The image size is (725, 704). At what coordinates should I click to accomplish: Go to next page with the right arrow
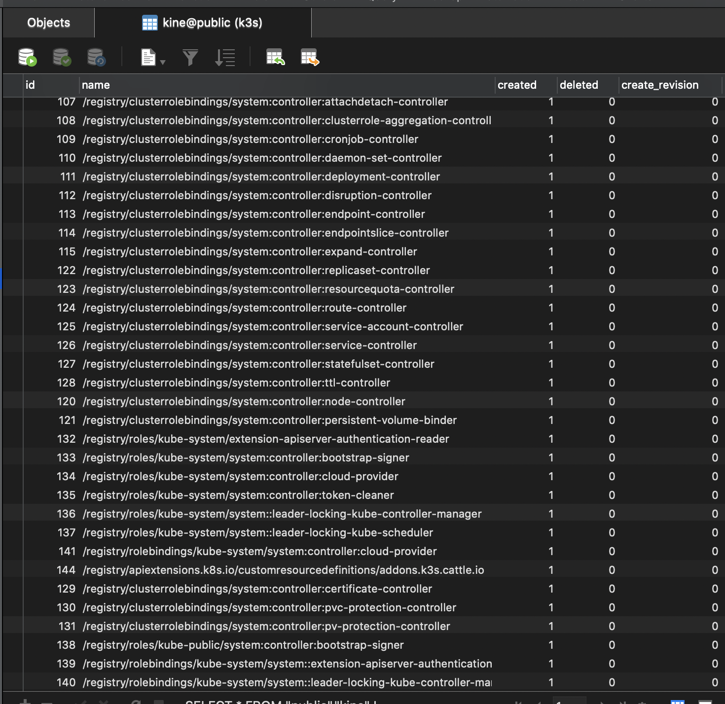tap(603, 701)
